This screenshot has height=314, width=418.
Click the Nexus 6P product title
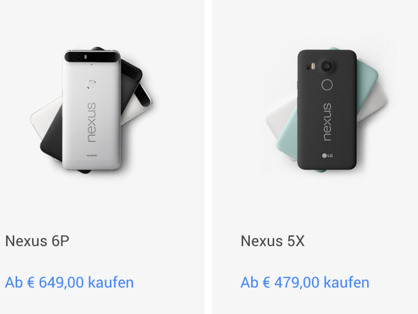coord(37,241)
